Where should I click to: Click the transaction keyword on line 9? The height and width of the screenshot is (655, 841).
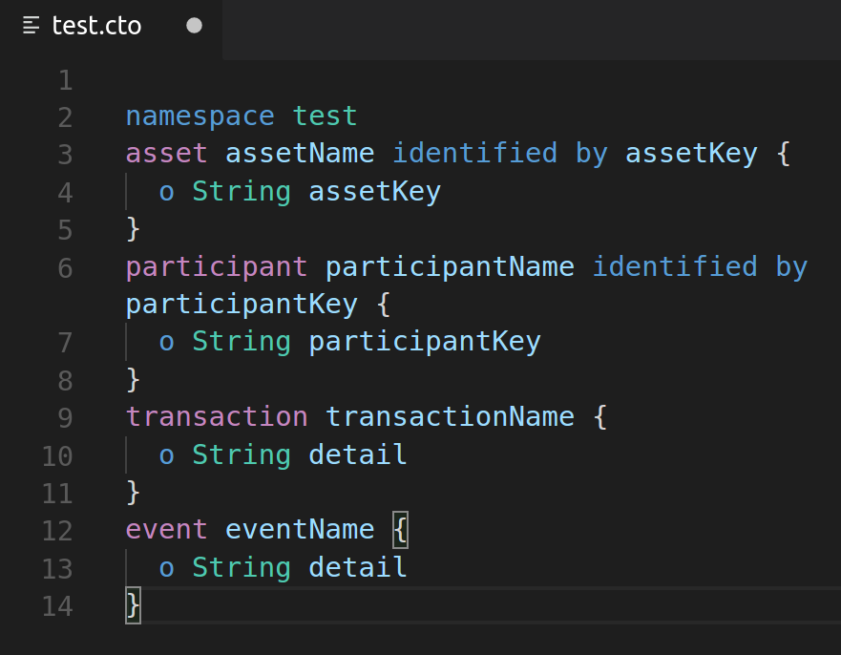[216, 416]
